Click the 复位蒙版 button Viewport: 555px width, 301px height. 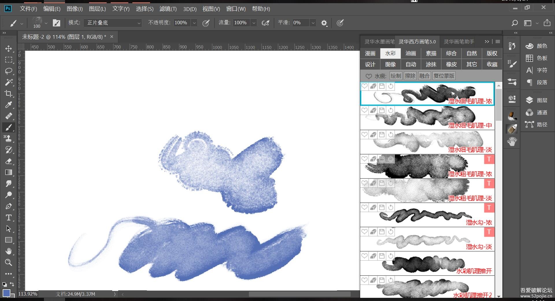(x=444, y=76)
